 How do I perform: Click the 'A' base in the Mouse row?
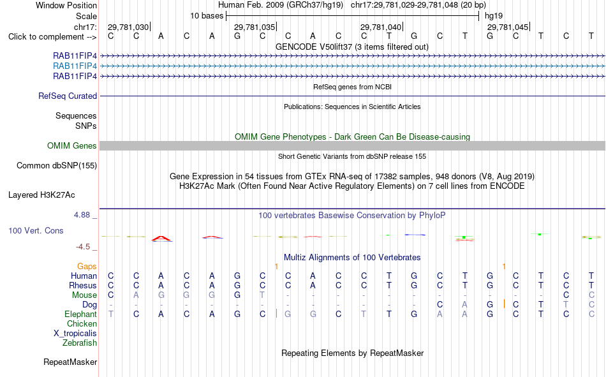[136, 295]
